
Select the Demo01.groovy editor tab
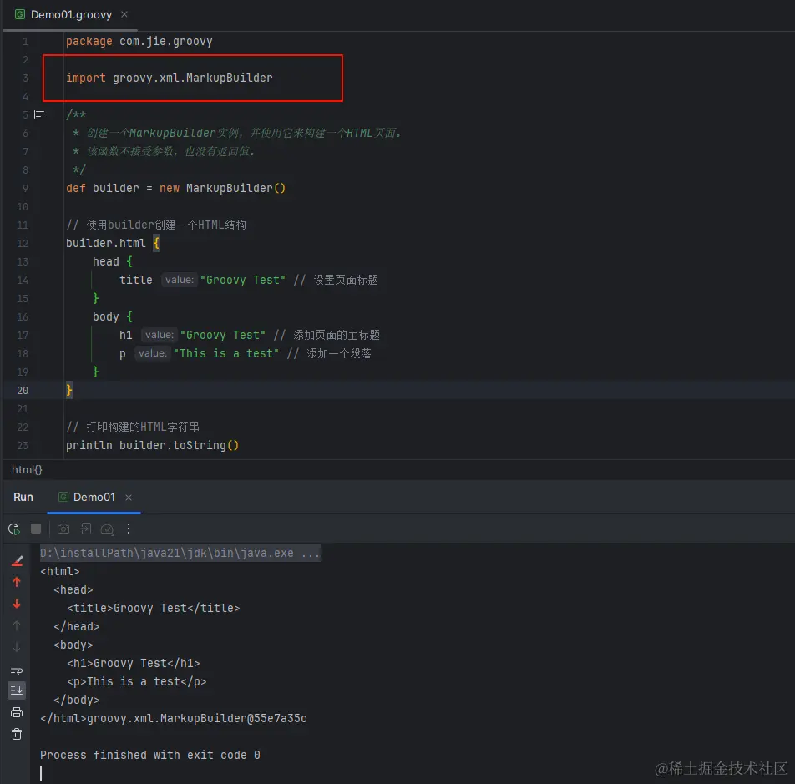tap(71, 15)
